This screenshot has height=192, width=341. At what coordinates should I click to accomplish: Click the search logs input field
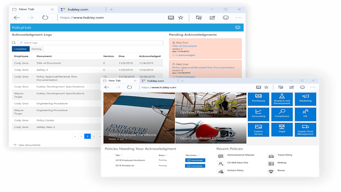click(x=90, y=43)
